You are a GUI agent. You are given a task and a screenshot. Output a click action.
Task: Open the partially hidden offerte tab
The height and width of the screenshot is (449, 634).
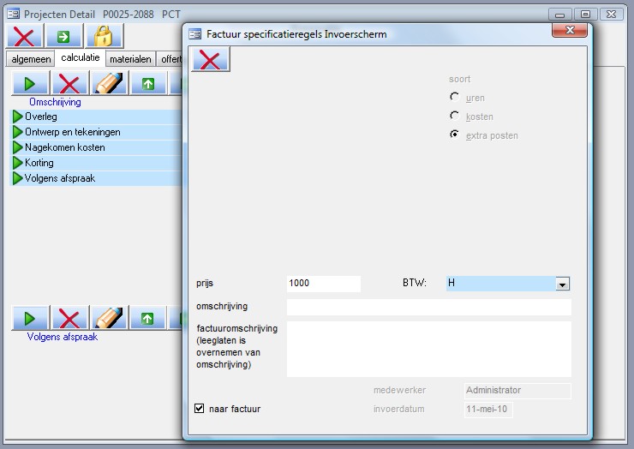coord(170,59)
